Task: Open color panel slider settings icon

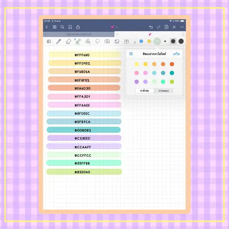Action: click(131, 54)
